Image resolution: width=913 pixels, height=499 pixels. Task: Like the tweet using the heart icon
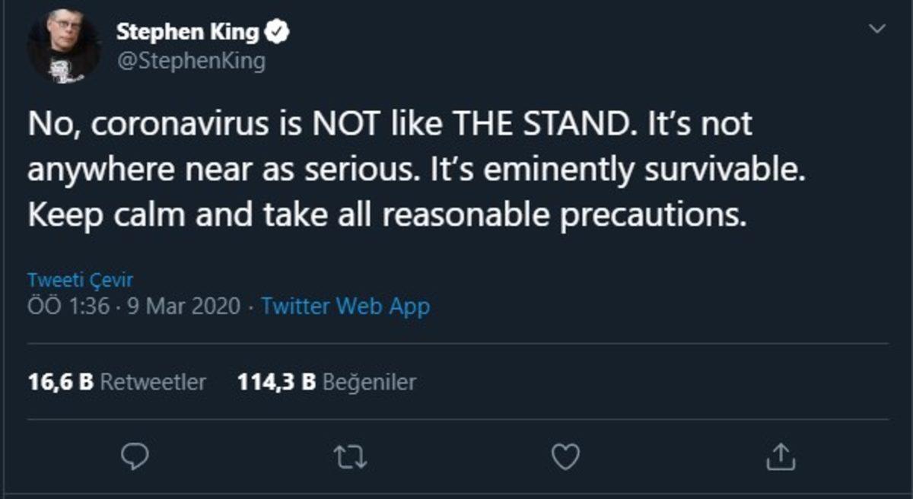tap(566, 456)
